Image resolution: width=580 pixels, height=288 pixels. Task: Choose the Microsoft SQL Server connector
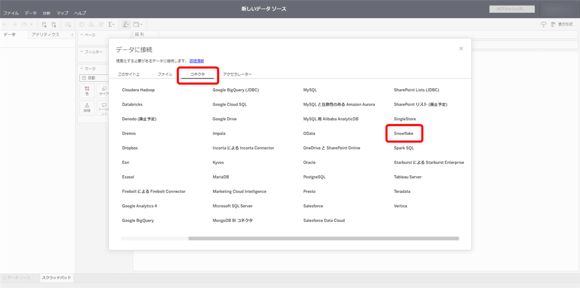coord(233,206)
